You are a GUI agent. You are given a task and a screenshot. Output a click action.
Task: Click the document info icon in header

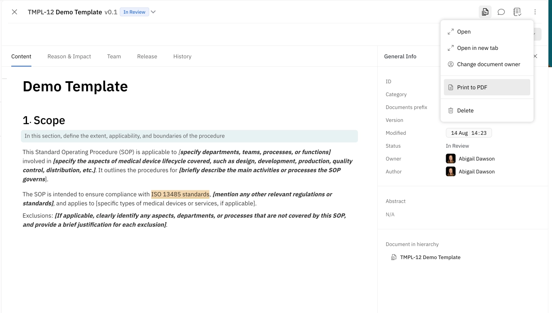point(485,12)
